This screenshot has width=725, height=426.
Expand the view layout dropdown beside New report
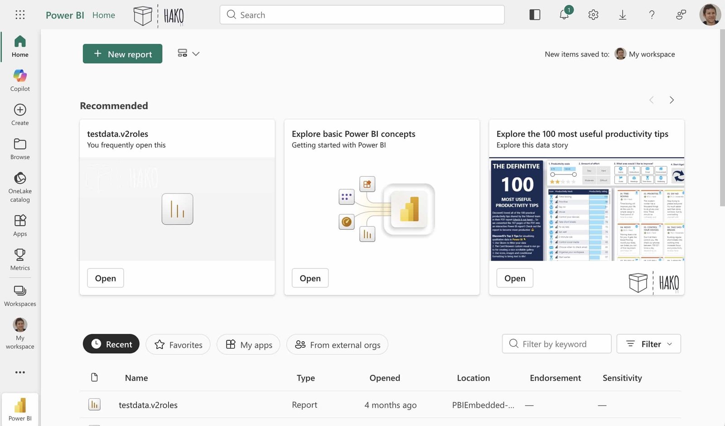click(188, 53)
